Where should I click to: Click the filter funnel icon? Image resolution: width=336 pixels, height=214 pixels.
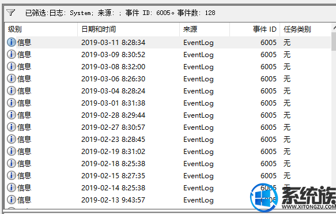11,13
